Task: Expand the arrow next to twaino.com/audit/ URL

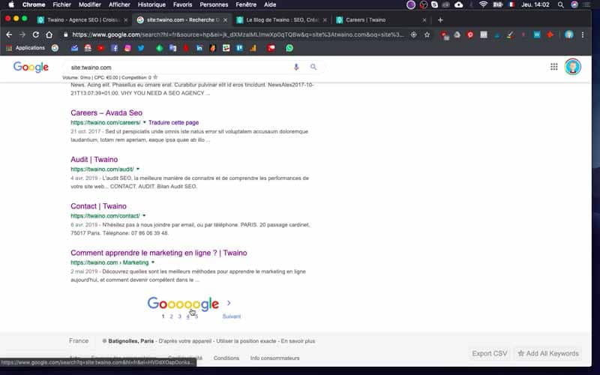Action: (138, 169)
